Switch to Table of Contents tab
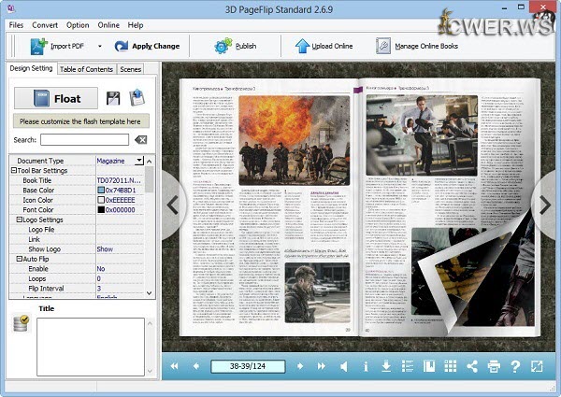Screen dimensions: 561x397 pos(86,69)
